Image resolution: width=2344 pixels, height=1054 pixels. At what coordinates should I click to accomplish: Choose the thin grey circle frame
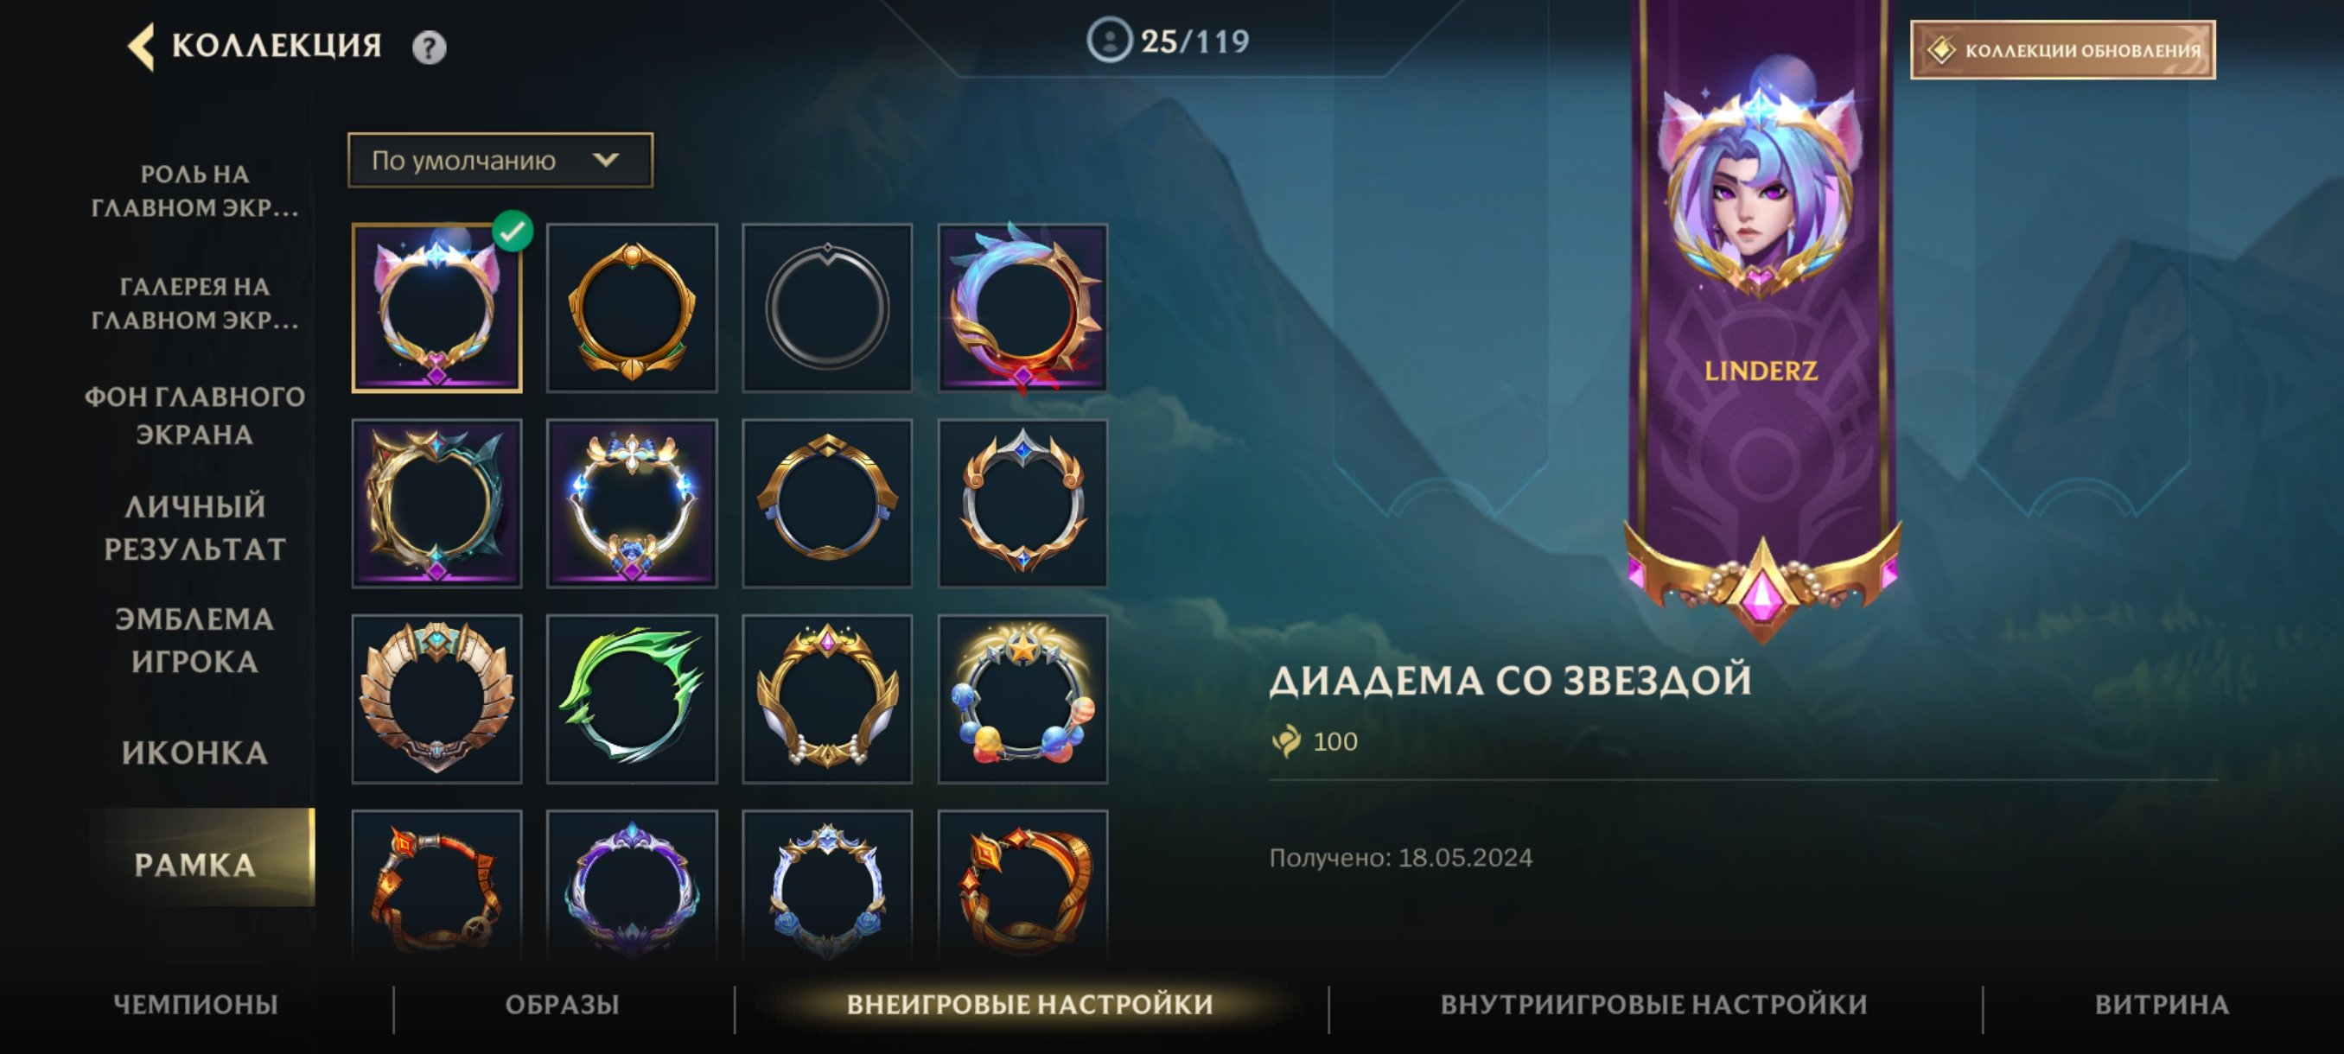(827, 308)
